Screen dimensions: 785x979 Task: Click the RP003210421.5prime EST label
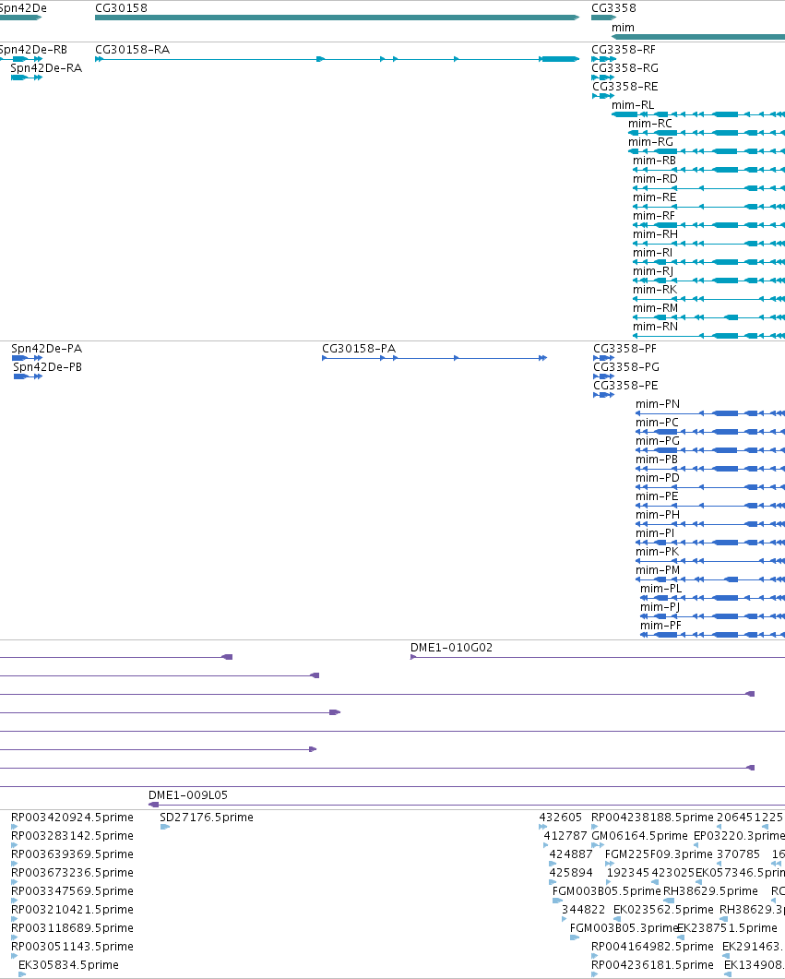tap(72, 909)
